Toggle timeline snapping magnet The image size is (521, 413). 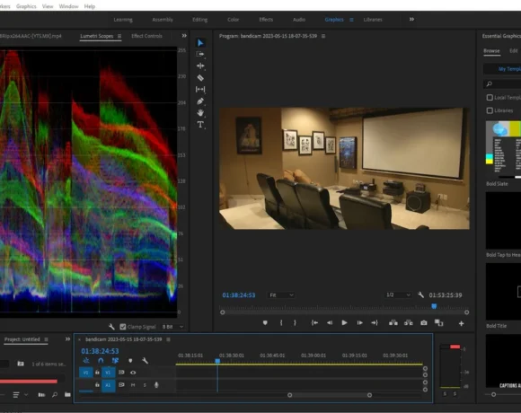(x=101, y=361)
